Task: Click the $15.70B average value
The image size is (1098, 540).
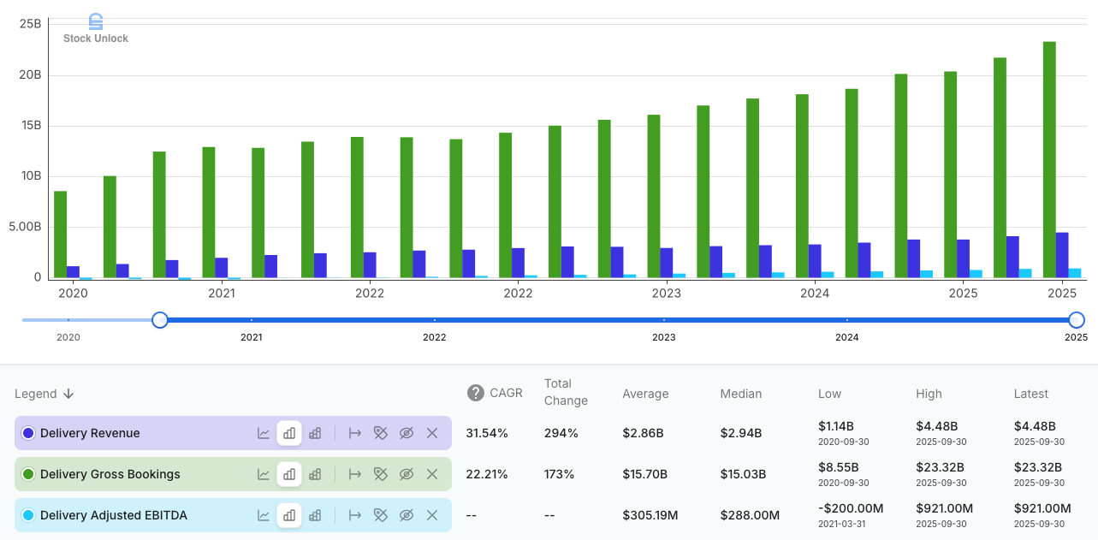Action: point(645,474)
